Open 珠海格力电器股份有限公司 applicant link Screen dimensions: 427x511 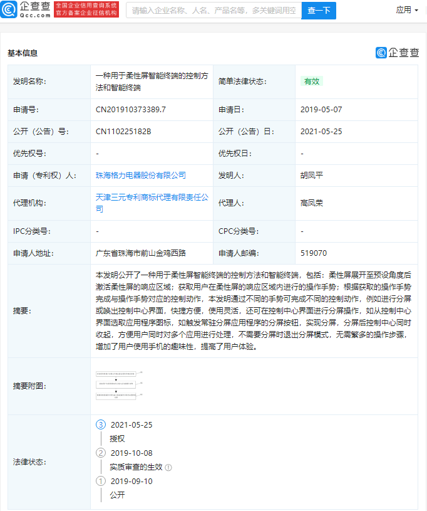(141, 176)
